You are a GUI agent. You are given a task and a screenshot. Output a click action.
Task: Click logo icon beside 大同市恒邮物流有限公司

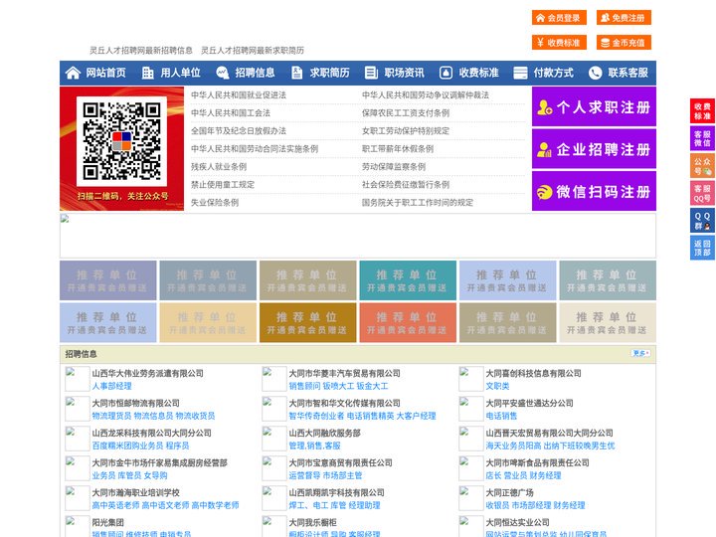pos(78,409)
